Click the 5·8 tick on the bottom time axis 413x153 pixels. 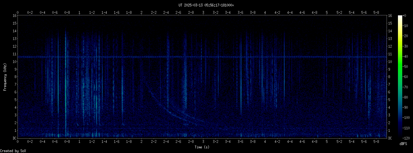[x=376, y=142]
